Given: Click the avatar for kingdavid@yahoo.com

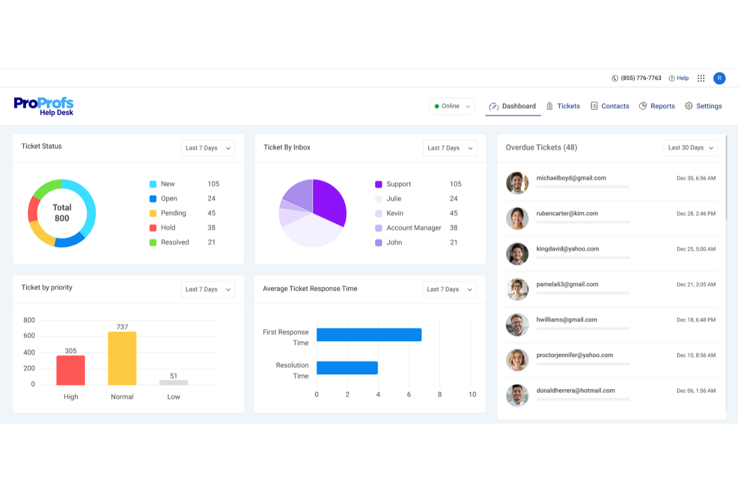Looking at the screenshot, I should (x=517, y=254).
